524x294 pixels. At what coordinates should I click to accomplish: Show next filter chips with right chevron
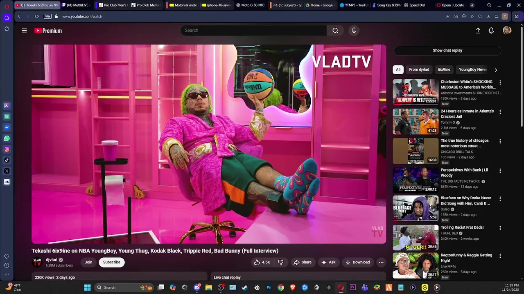click(496, 70)
